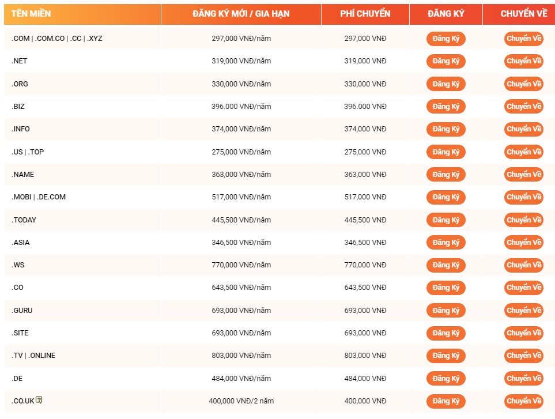The width and height of the screenshot is (555, 419).
Task: Register a .COM domain with Đăng Ký
Action: [445, 39]
